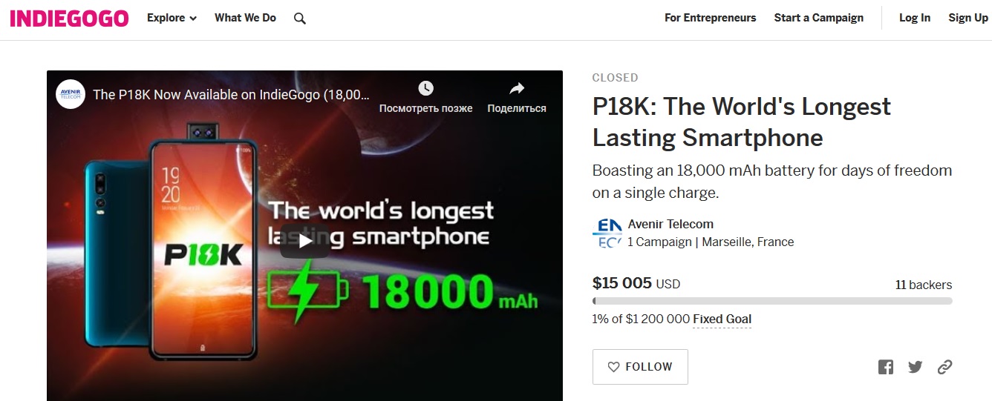Toggle Follow for this campaign
Viewport: 992px width, 401px height.
pyautogui.click(x=640, y=367)
